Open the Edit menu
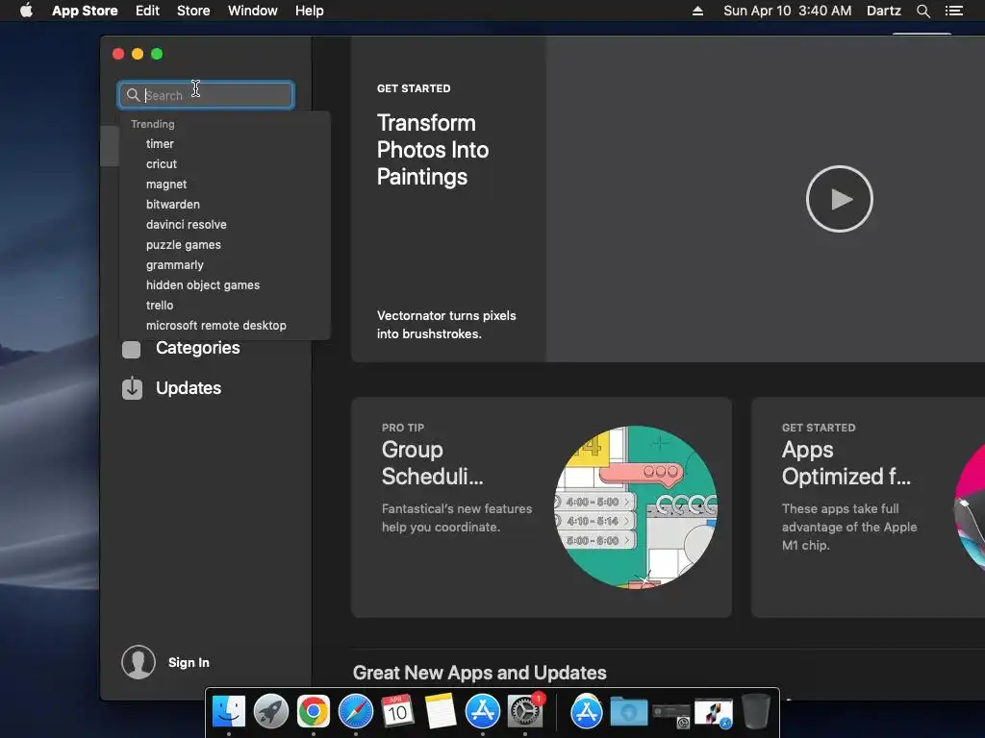Screen dimensions: 985x738 coord(147,11)
